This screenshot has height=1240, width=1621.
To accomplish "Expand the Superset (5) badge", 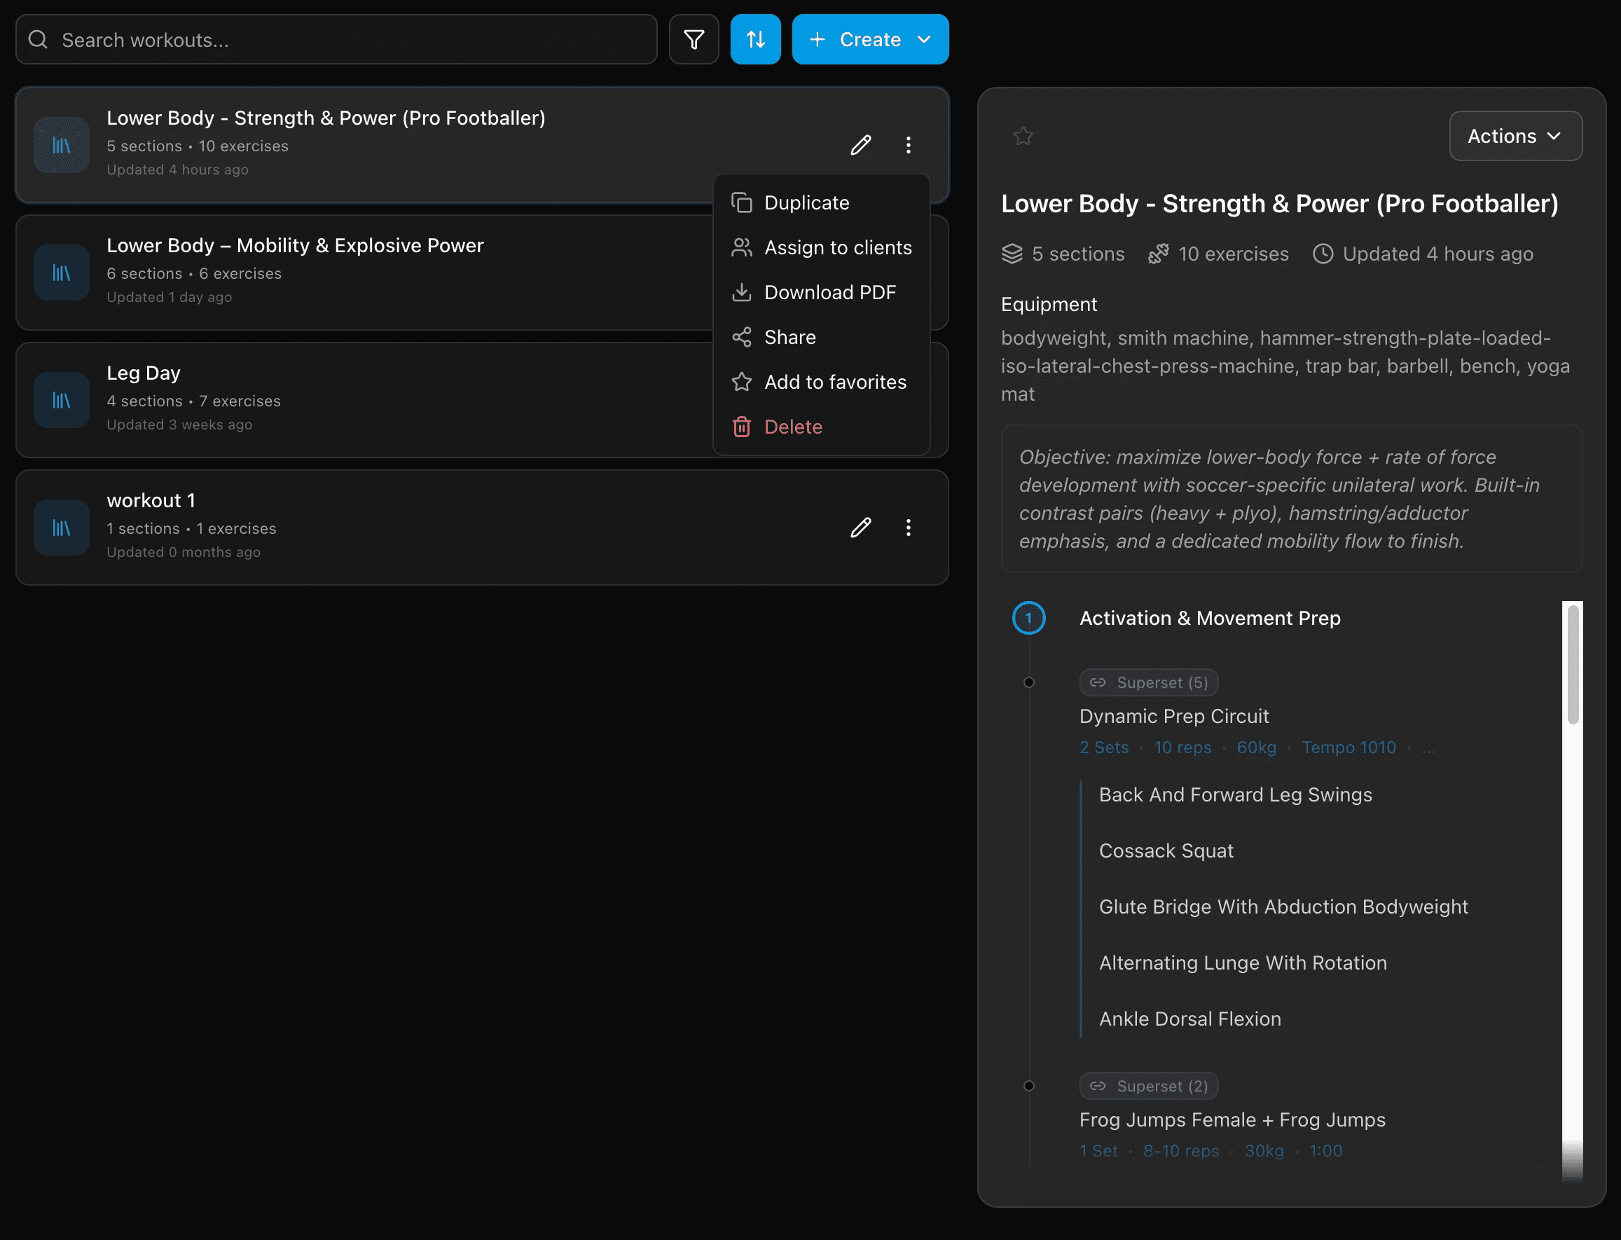I will (1148, 682).
